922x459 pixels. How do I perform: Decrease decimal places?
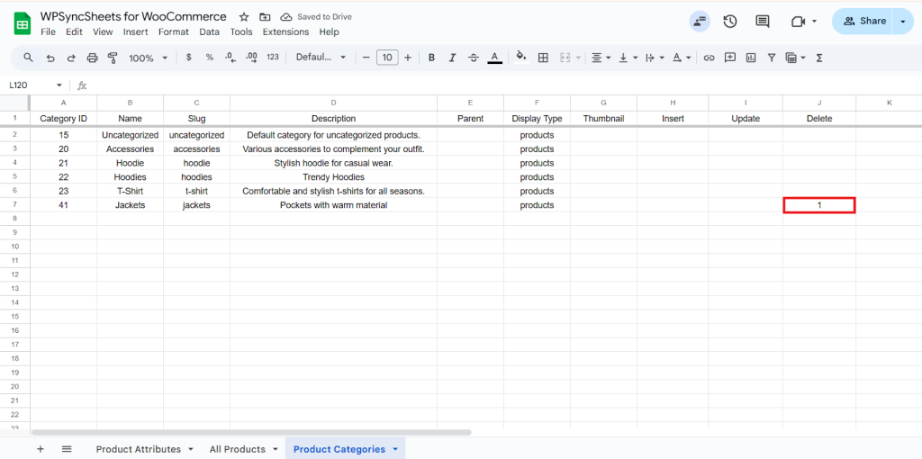click(230, 58)
